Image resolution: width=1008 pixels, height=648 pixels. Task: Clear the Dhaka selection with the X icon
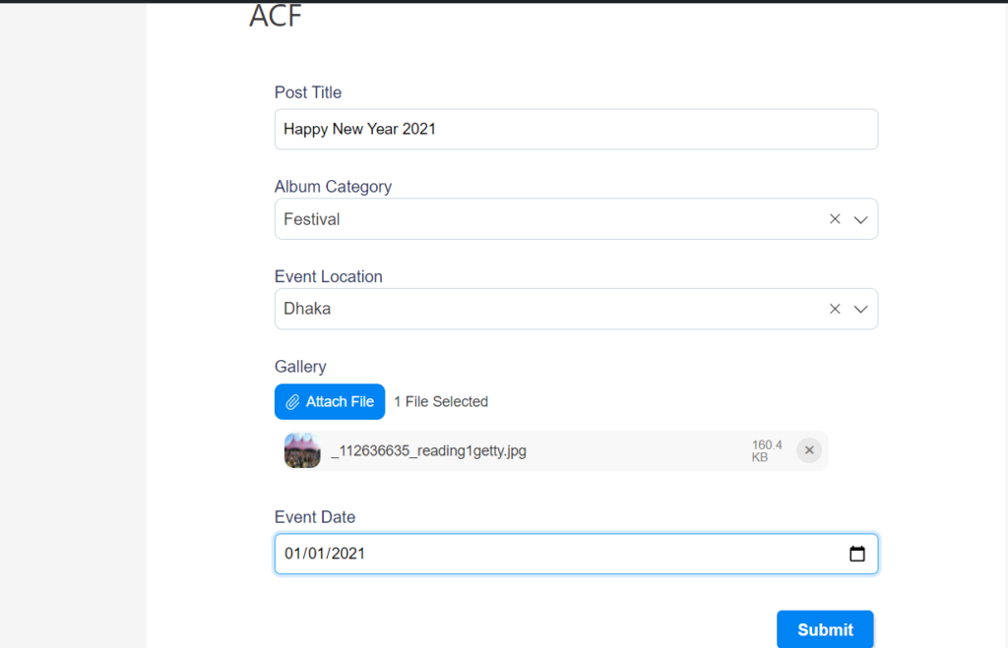835,308
